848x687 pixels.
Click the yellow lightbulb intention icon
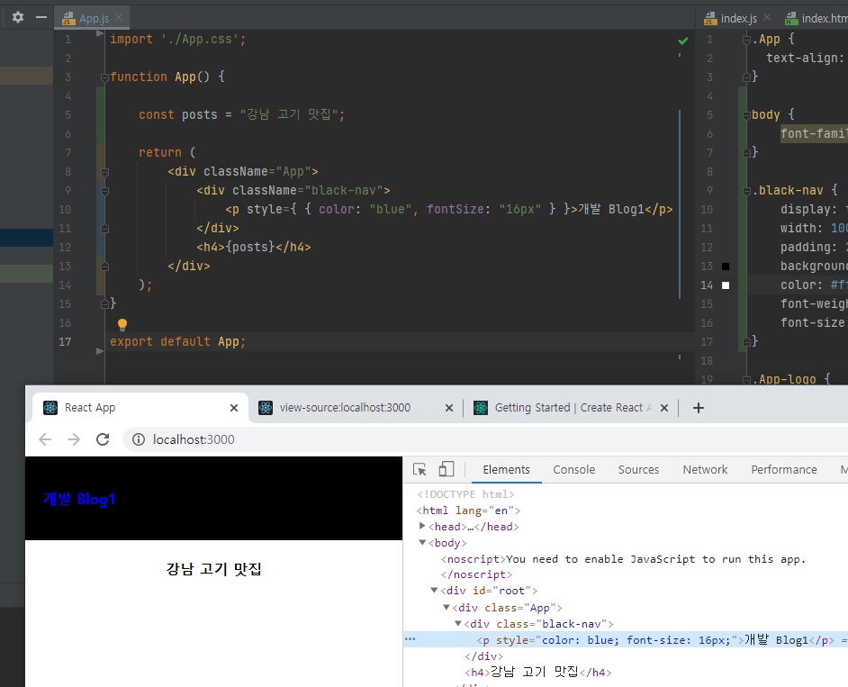pyautogui.click(x=122, y=324)
